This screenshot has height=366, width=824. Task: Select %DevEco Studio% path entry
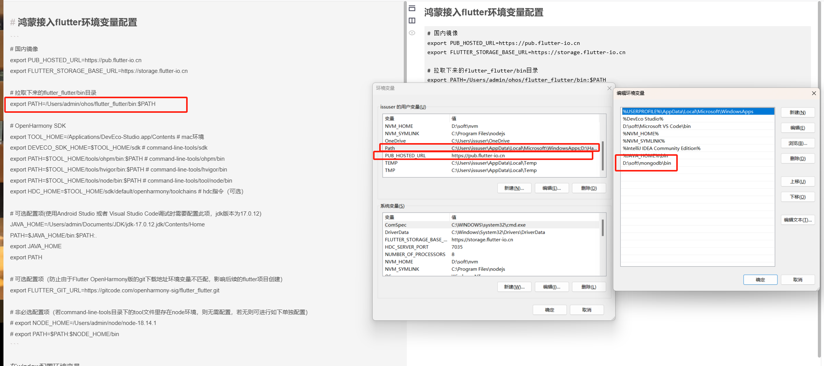click(698, 119)
